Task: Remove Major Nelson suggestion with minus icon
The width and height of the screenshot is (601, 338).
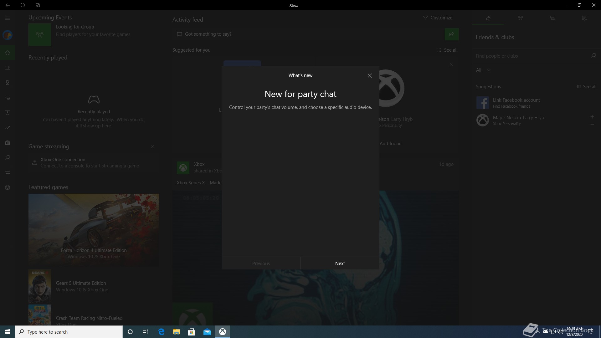Action: [592, 124]
